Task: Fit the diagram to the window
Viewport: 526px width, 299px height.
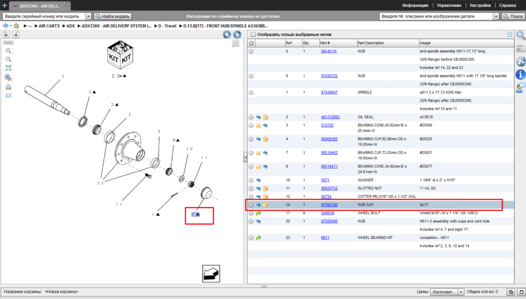Action: 8,68
